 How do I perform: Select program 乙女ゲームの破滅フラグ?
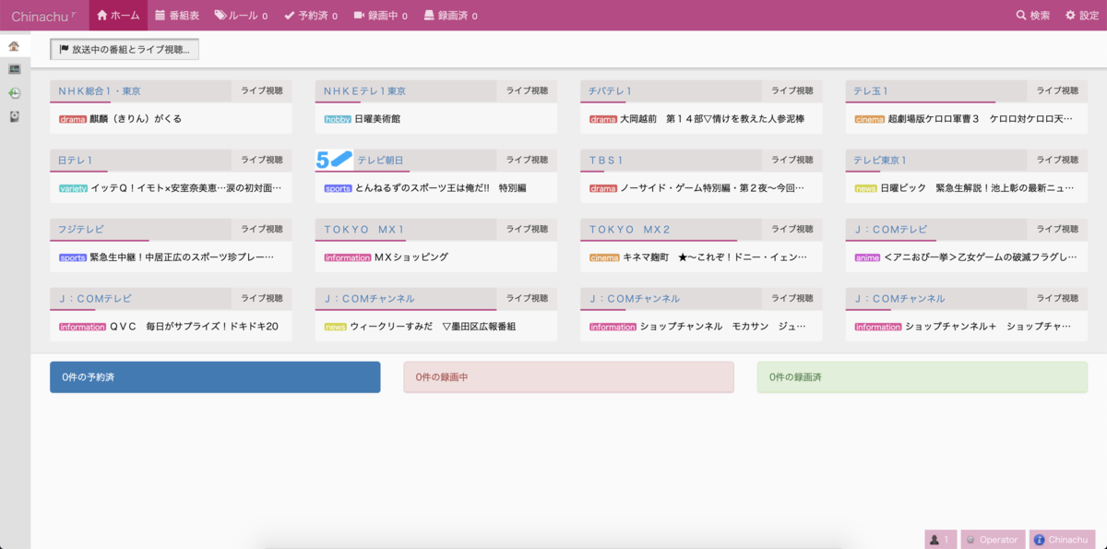[980, 257]
